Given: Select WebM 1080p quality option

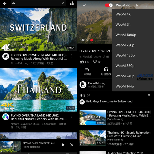Looking at the screenshot, I should tap(133, 35).
